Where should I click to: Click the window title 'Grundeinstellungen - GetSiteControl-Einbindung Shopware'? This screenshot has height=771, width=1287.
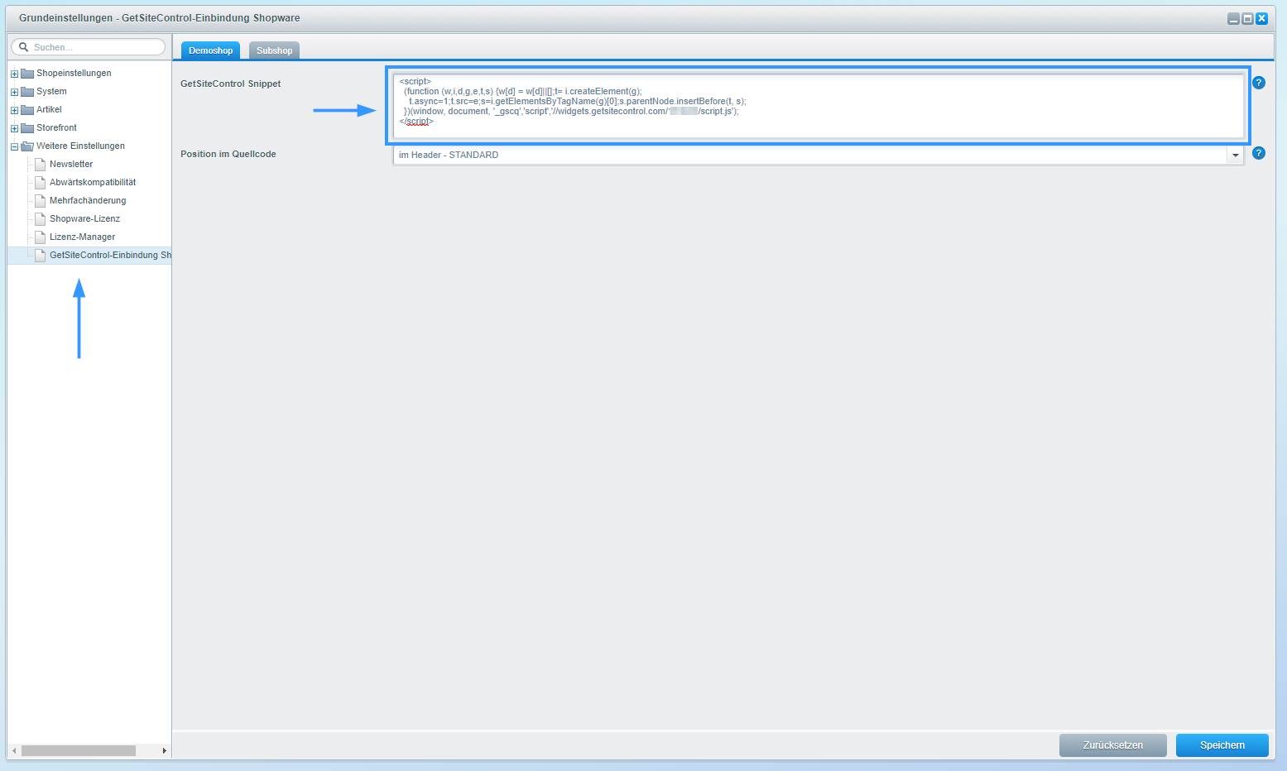click(x=159, y=17)
